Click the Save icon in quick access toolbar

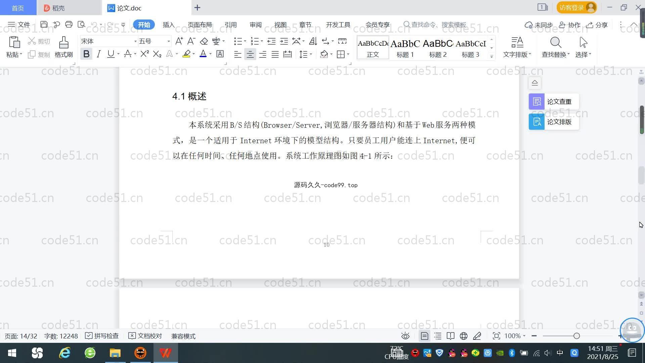click(44, 25)
